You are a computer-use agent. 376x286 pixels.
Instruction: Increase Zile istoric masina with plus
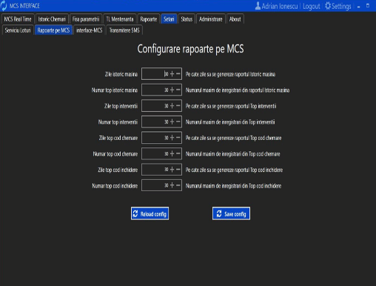[172, 73]
